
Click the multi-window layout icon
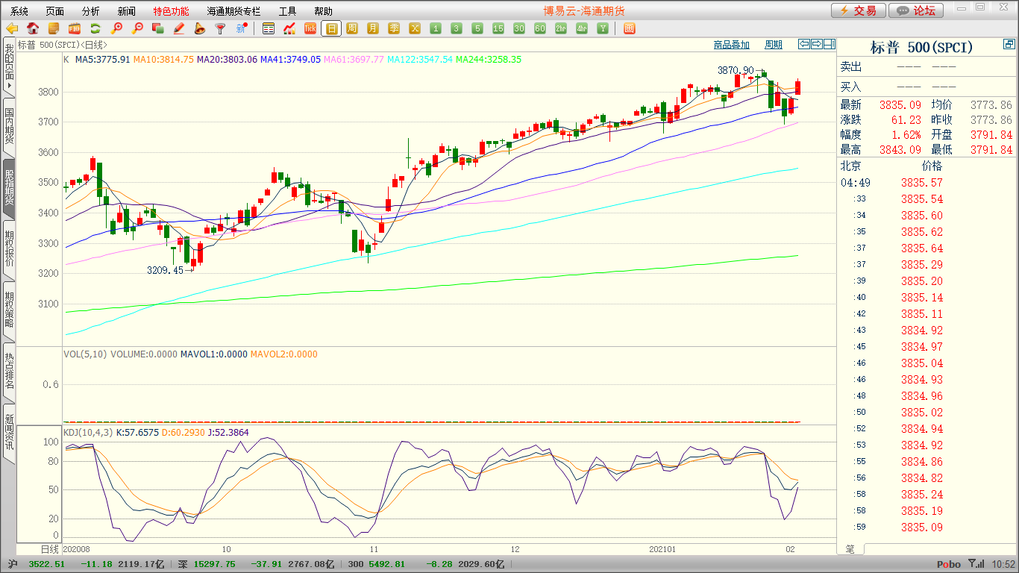click(629, 28)
